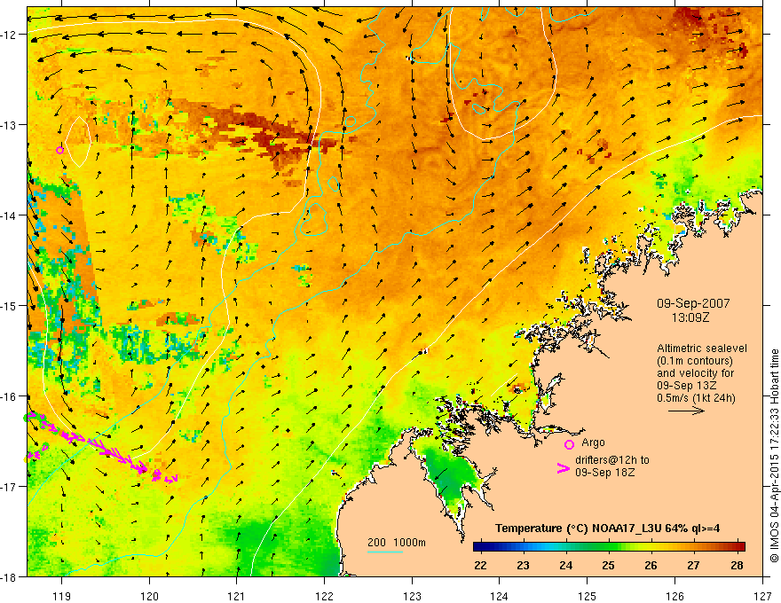Viewport: 781px width, 603px height.
Task: Click the 'and velocity for' text line
Action: (695, 373)
